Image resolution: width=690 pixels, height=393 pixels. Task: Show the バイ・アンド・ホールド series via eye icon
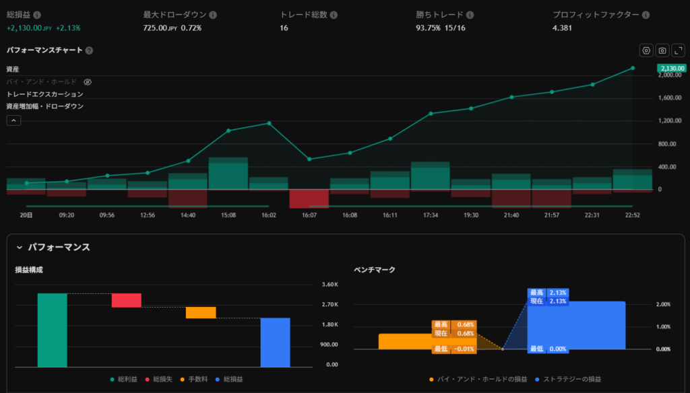88,81
